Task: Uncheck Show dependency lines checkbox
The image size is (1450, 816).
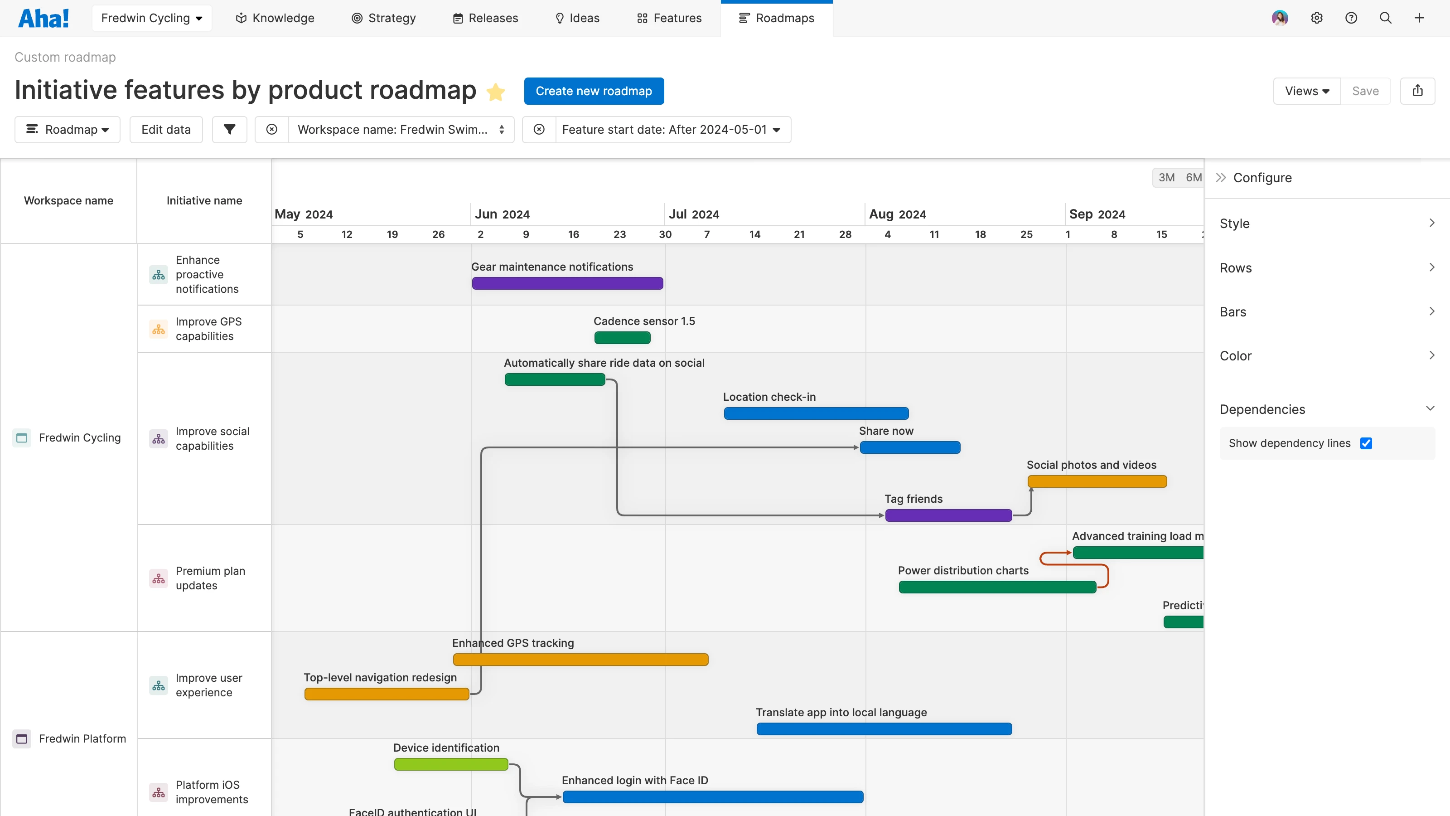Action: (1366, 443)
